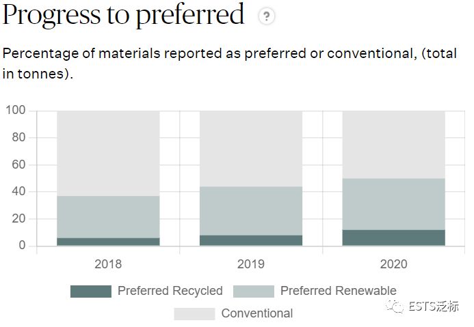Viewport: 474px width, 327px height.
Task: Select the 2018 Preferred Renewable bar segment
Action: pyautogui.click(x=108, y=217)
